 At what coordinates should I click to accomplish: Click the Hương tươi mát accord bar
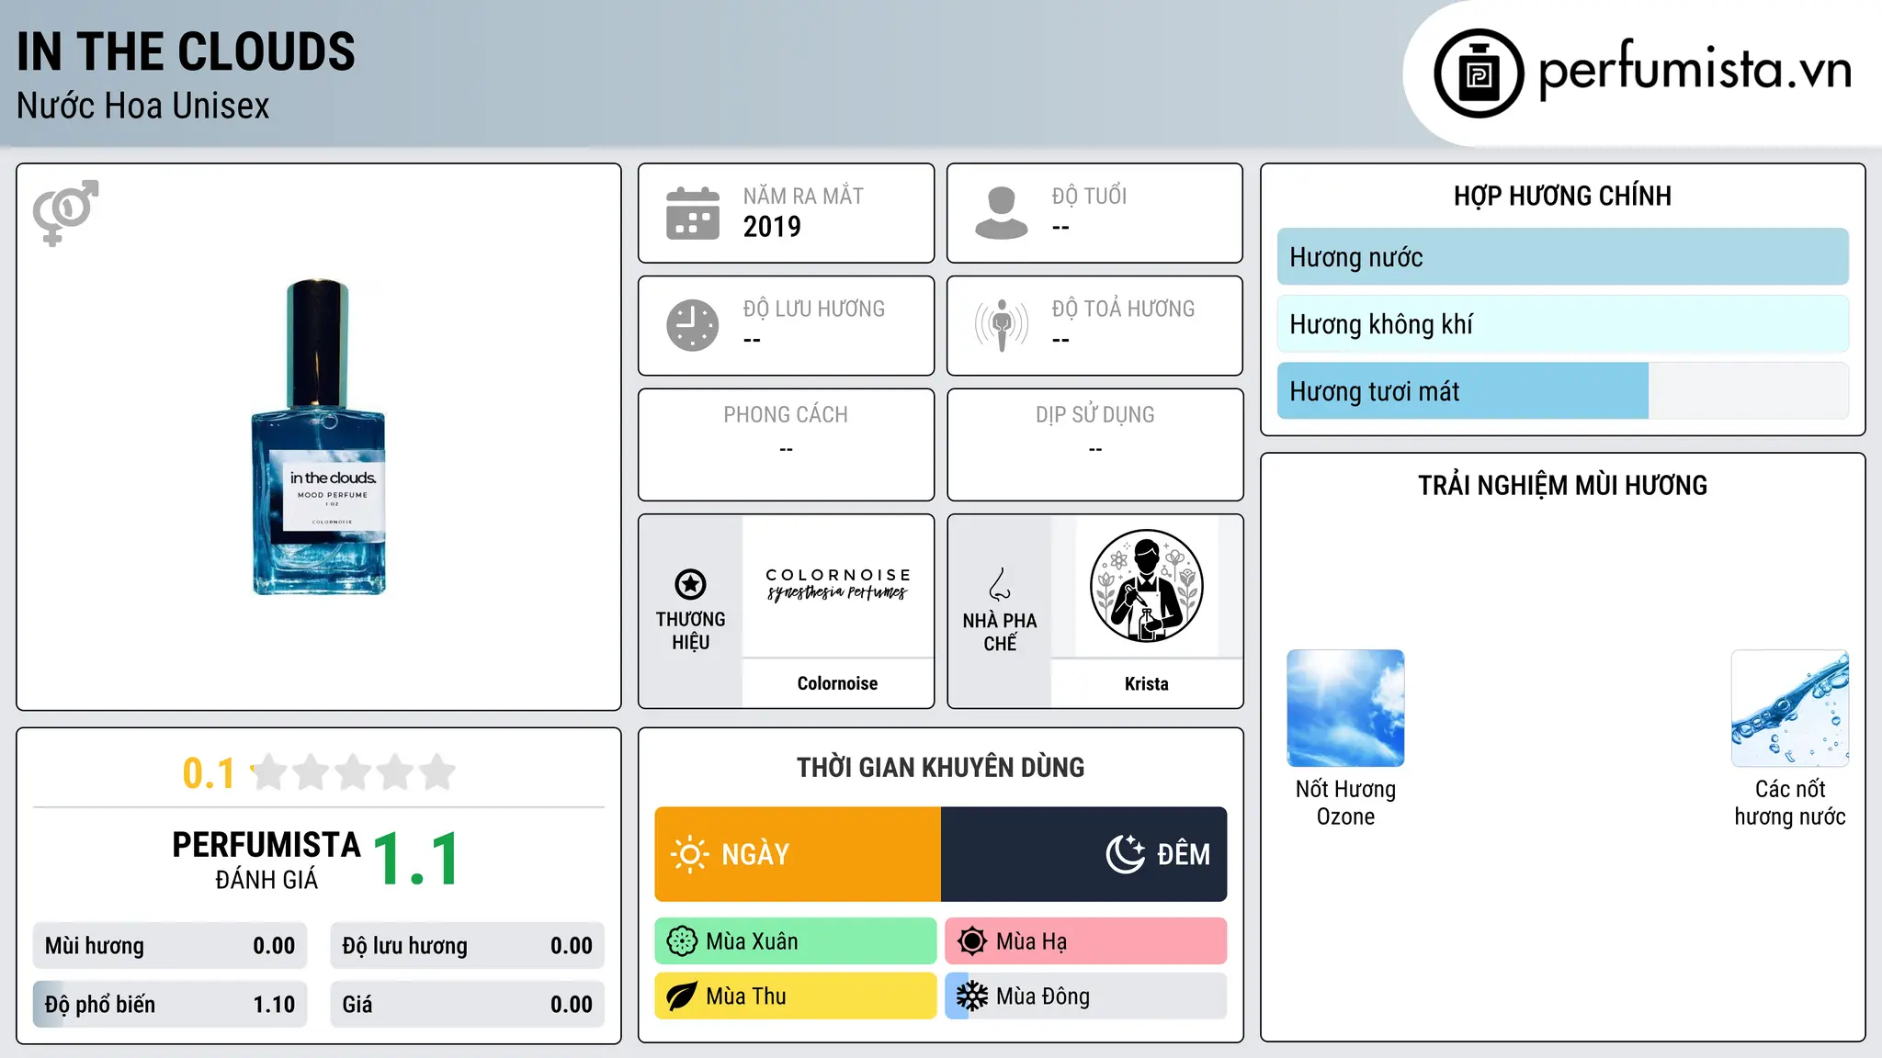tap(1562, 391)
